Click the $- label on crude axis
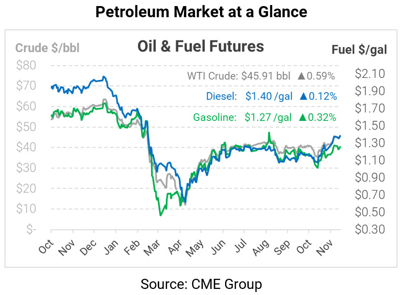Screen dimensions: 403x295 coord(31,229)
